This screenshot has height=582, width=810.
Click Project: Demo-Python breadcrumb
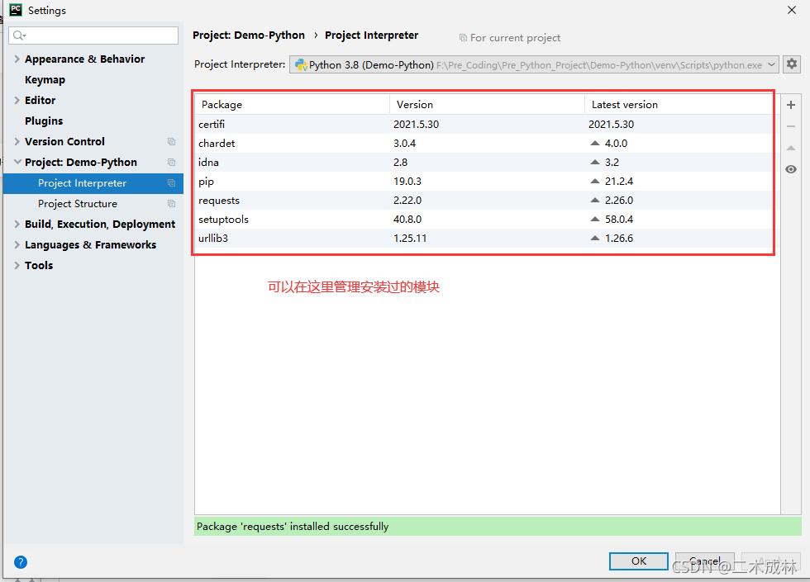249,35
